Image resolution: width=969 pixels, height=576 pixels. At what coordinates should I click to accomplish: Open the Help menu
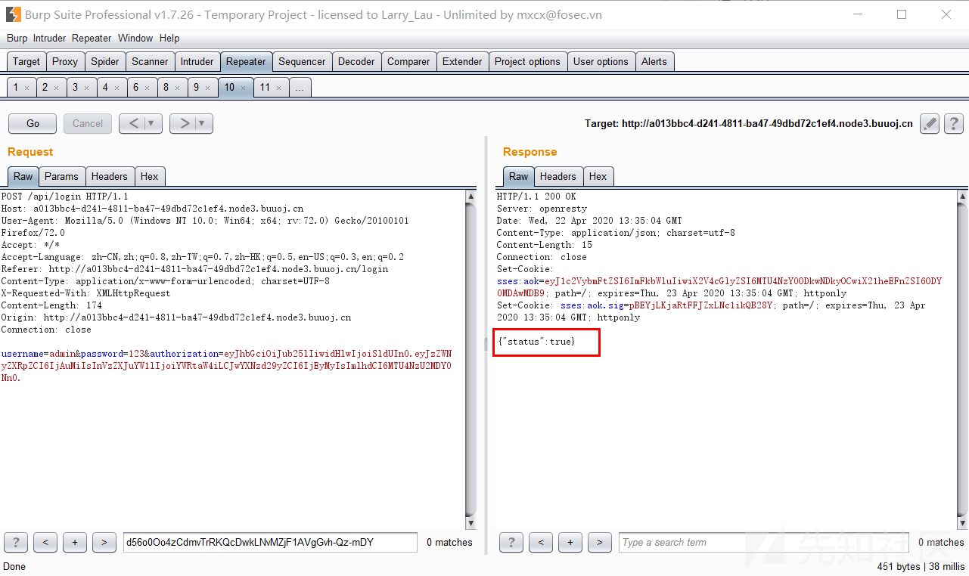(x=169, y=38)
